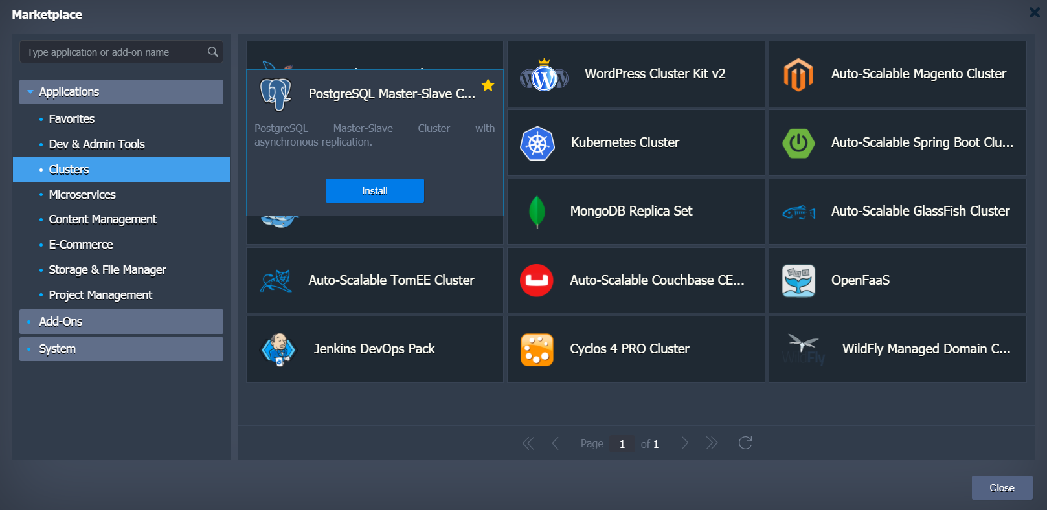Click the search magnifier icon

[212, 52]
